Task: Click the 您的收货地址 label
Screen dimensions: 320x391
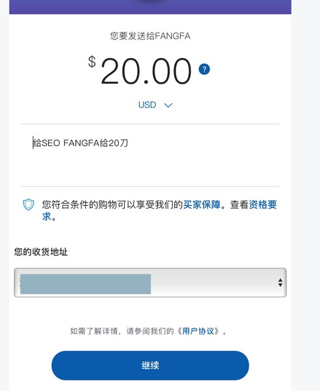Action: tap(41, 252)
